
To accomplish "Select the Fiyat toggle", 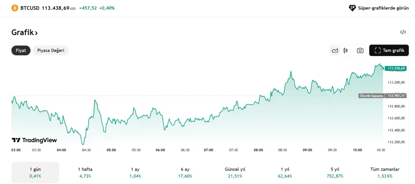I will [x=21, y=51].
